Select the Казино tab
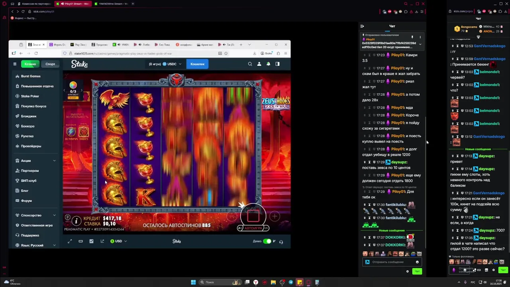The image size is (510, 287). pos(30,64)
